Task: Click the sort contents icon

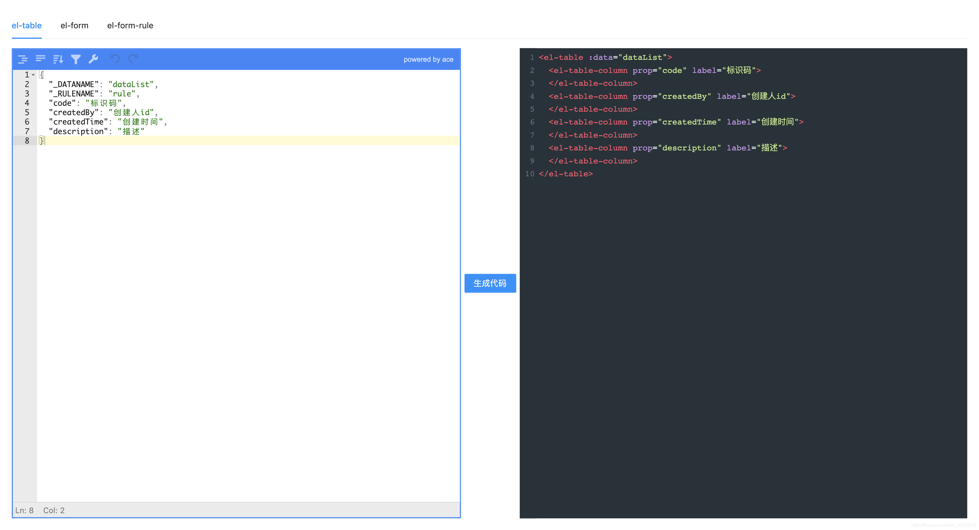Action: [58, 59]
